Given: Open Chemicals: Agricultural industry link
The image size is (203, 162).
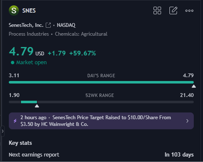Looking at the screenshot, I should click(x=81, y=34).
